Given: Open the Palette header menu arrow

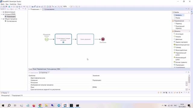Looking at the screenshot, I should click(x=189, y=12).
